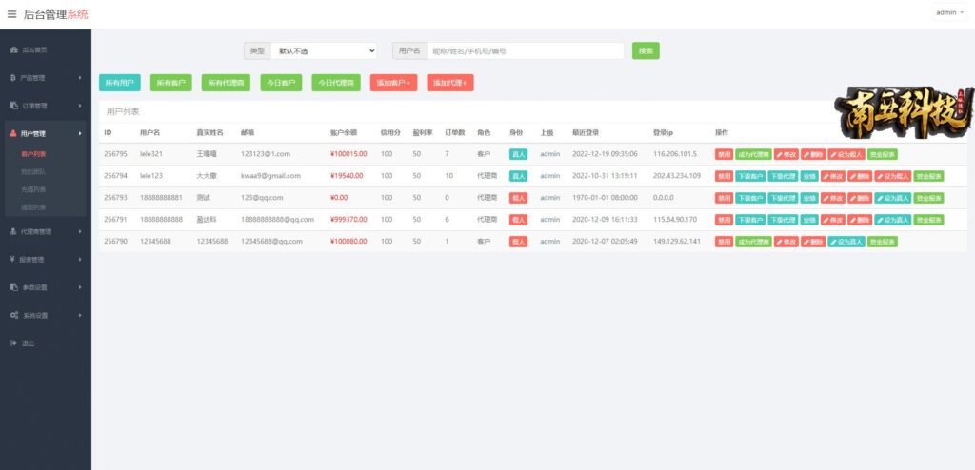
Task: Click pencil 删除 button for lele123
Action: click(x=860, y=176)
